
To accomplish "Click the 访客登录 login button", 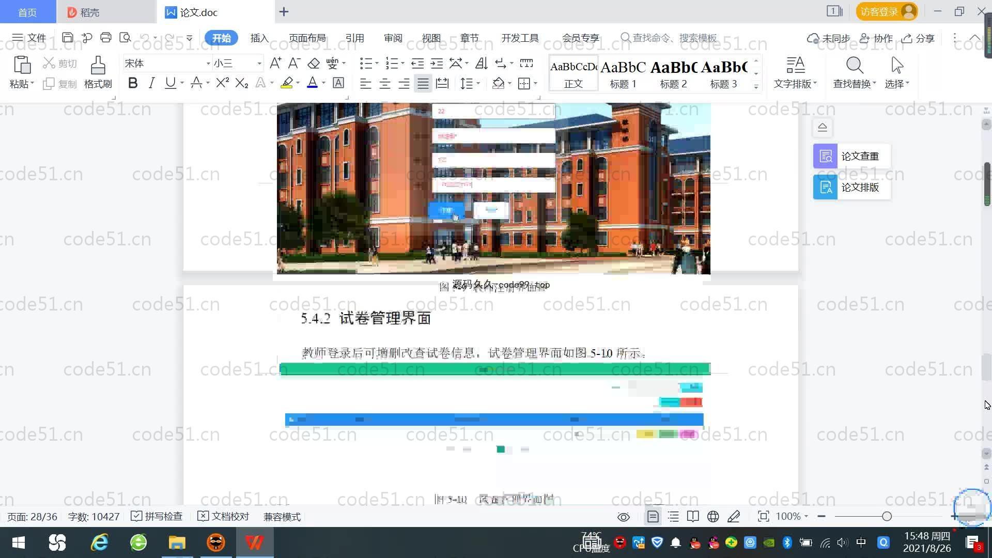I will (x=887, y=11).
